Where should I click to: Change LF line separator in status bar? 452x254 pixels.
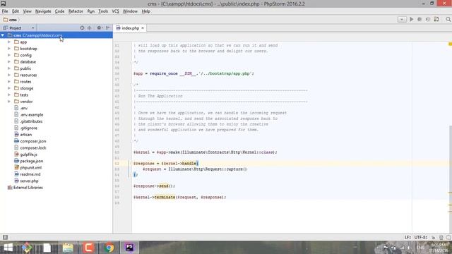pos(408,237)
